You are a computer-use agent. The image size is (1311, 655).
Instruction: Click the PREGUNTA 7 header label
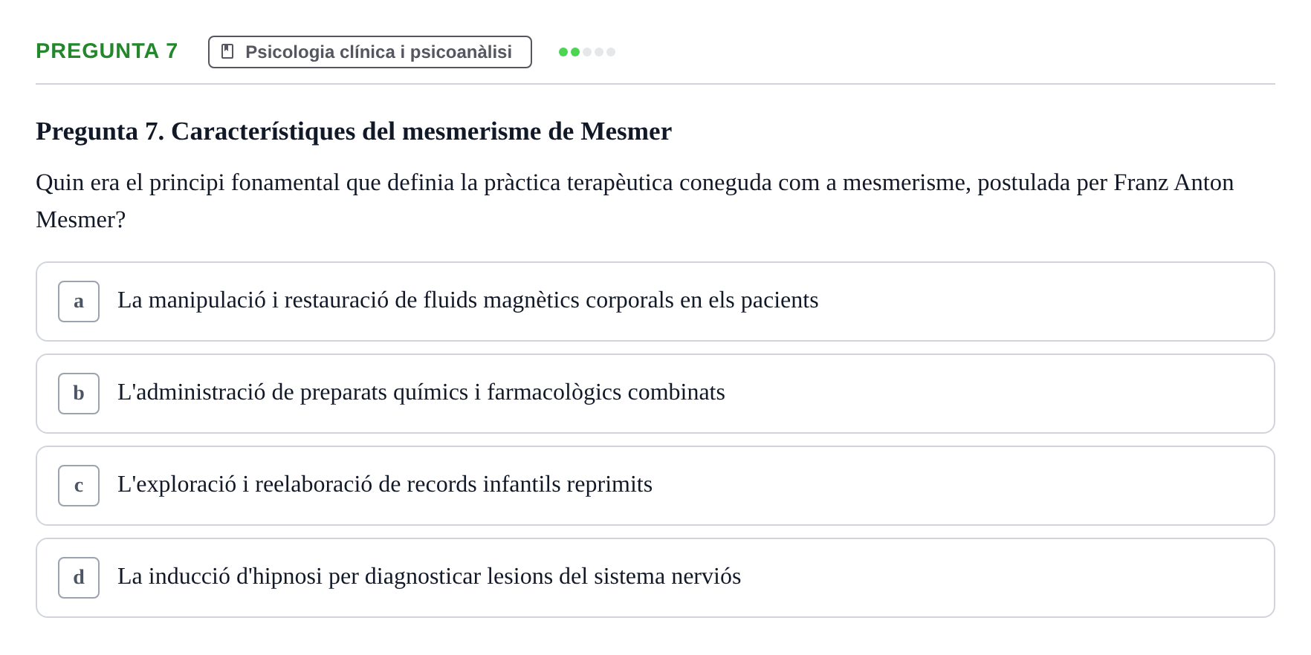coord(107,51)
